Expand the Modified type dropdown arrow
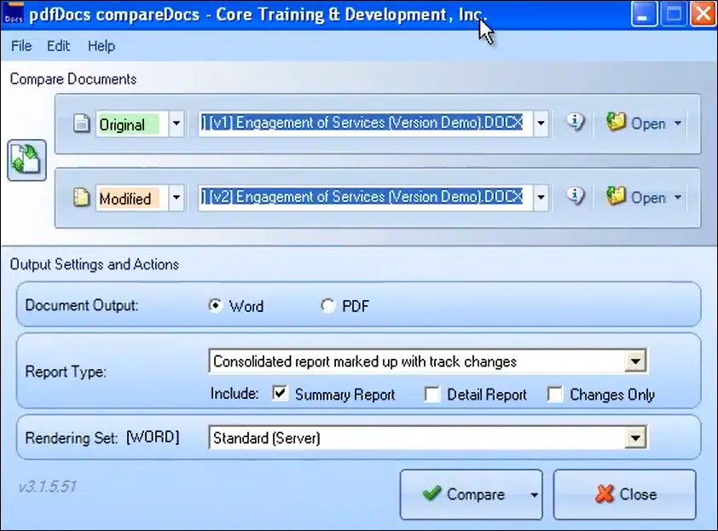Viewport: 718px width, 531px height. [177, 197]
